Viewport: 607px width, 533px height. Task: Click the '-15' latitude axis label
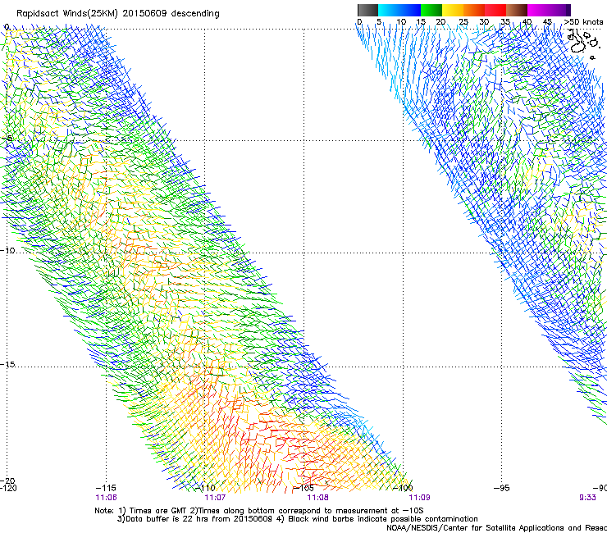[x=7, y=365]
